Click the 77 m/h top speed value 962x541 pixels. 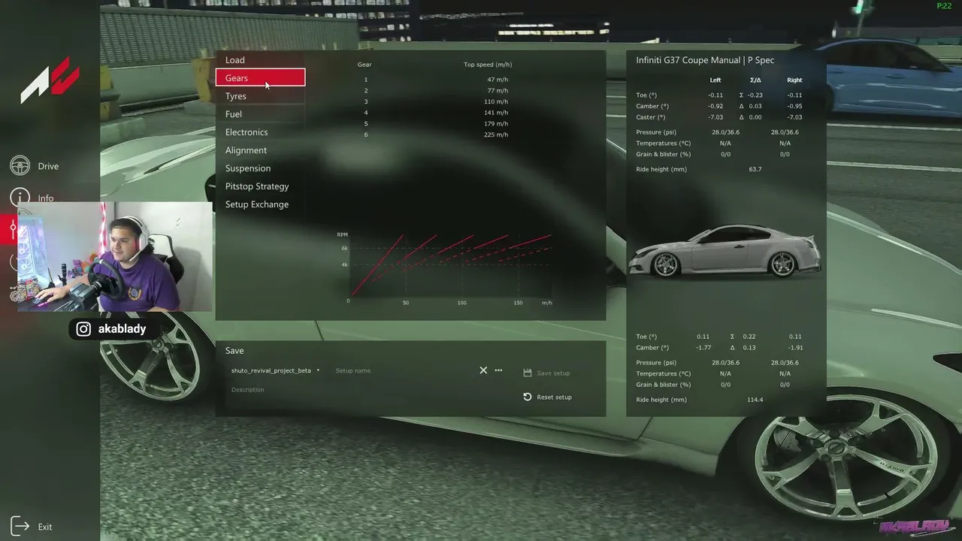click(x=498, y=90)
